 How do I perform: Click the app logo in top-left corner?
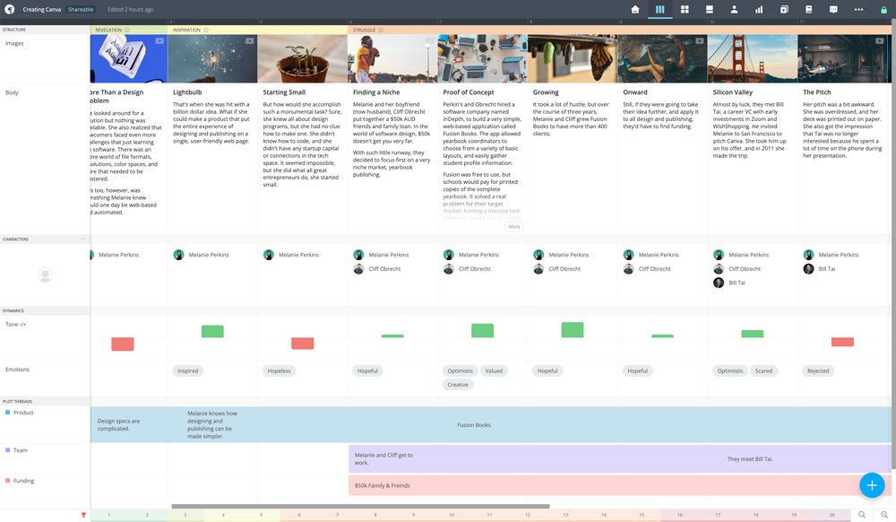tap(9, 9)
